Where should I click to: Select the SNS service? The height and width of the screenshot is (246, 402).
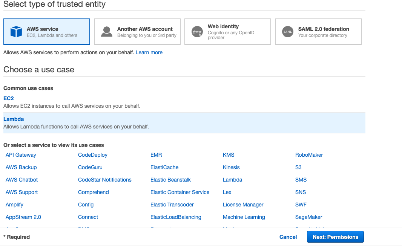(x=301, y=192)
